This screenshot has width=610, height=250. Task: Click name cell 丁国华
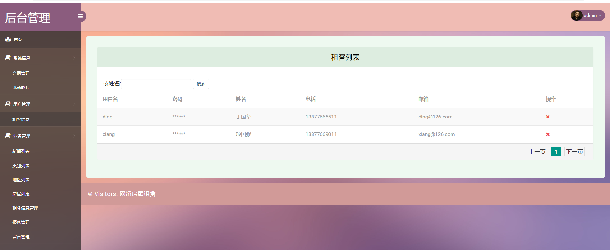point(243,117)
